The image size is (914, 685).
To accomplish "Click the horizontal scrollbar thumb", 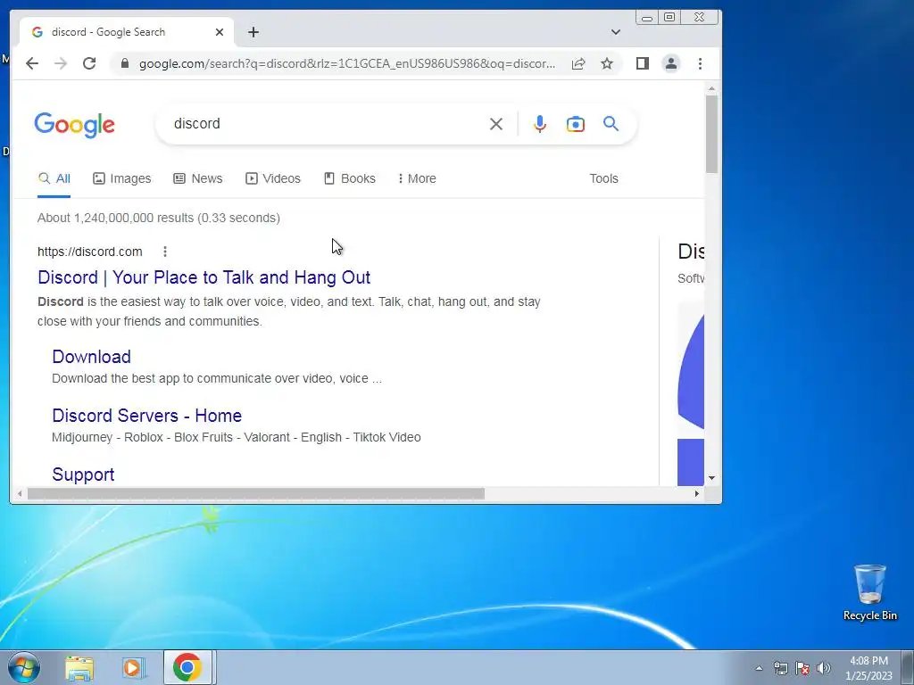I will pyautogui.click(x=256, y=494).
